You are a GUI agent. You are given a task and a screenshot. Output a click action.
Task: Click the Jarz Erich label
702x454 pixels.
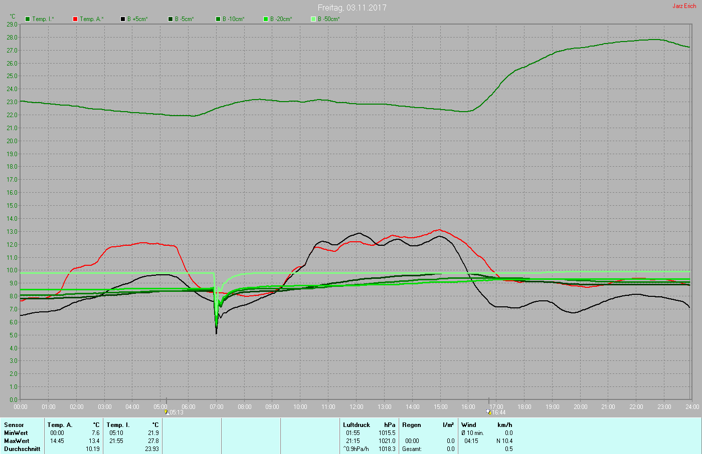[x=684, y=6]
